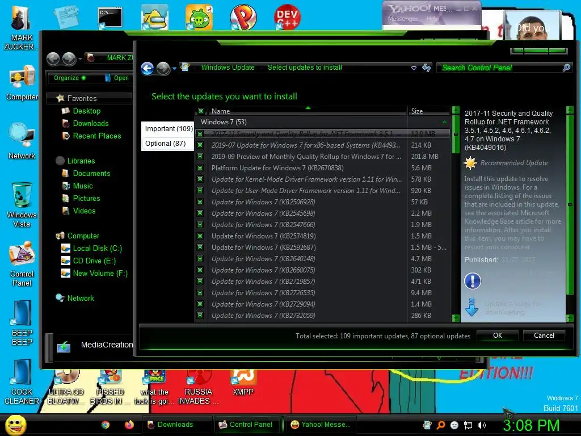Uncheck Update for Windows 7 KB2732059
The width and height of the screenshot is (581, 436).
pos(200,316)
